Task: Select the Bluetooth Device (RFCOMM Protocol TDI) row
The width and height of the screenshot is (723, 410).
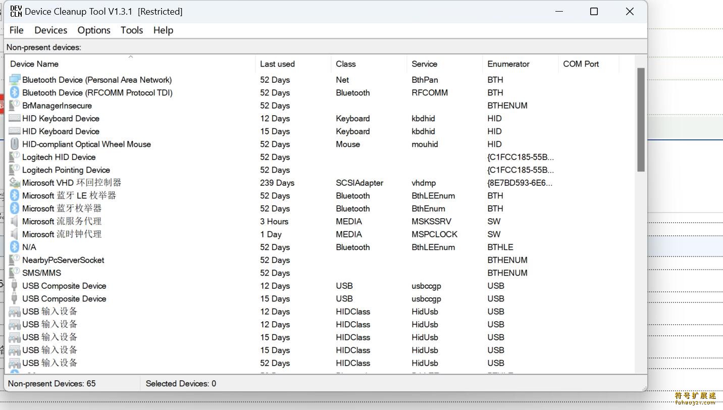Action: [97, 92]
